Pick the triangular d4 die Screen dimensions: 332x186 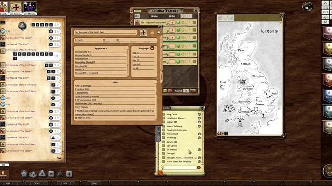point(42,174)
